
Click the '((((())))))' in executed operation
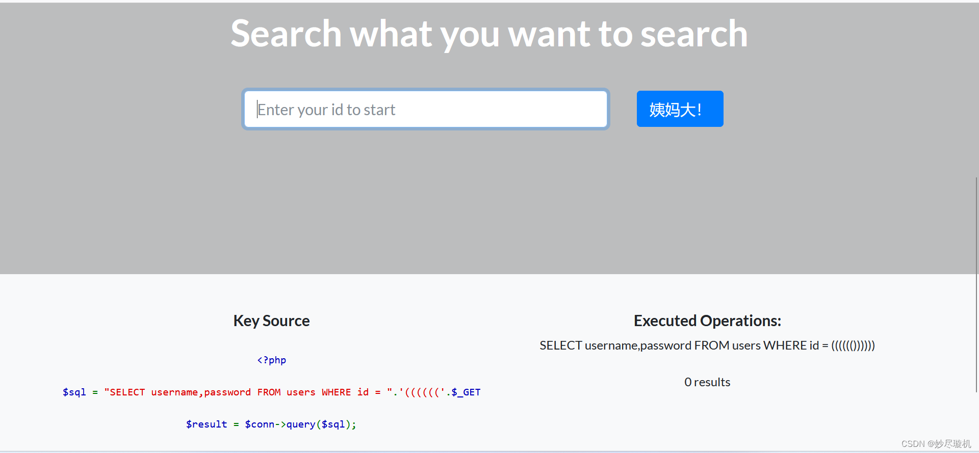point(853,345)
